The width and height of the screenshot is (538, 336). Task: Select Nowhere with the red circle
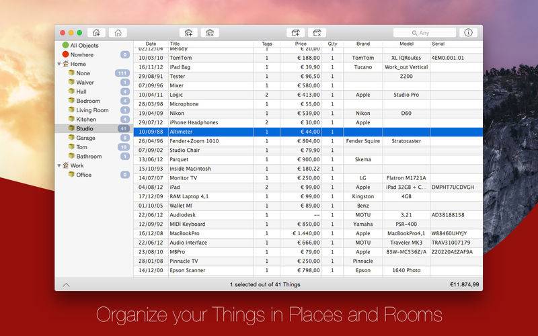click(x=81, y=54)
